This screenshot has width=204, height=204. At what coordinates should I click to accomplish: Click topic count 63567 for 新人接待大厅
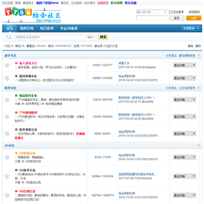click(x=97, y=65)
